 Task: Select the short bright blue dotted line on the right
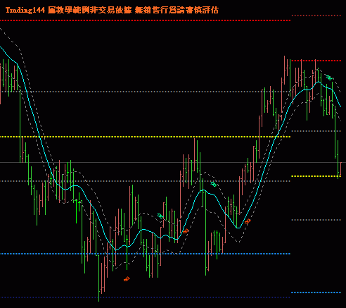[x=316, y=292]
